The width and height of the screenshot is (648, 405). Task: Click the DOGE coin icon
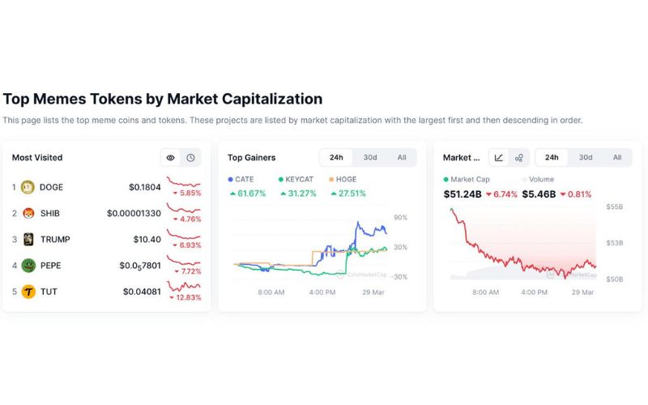[x=28, y=187]
